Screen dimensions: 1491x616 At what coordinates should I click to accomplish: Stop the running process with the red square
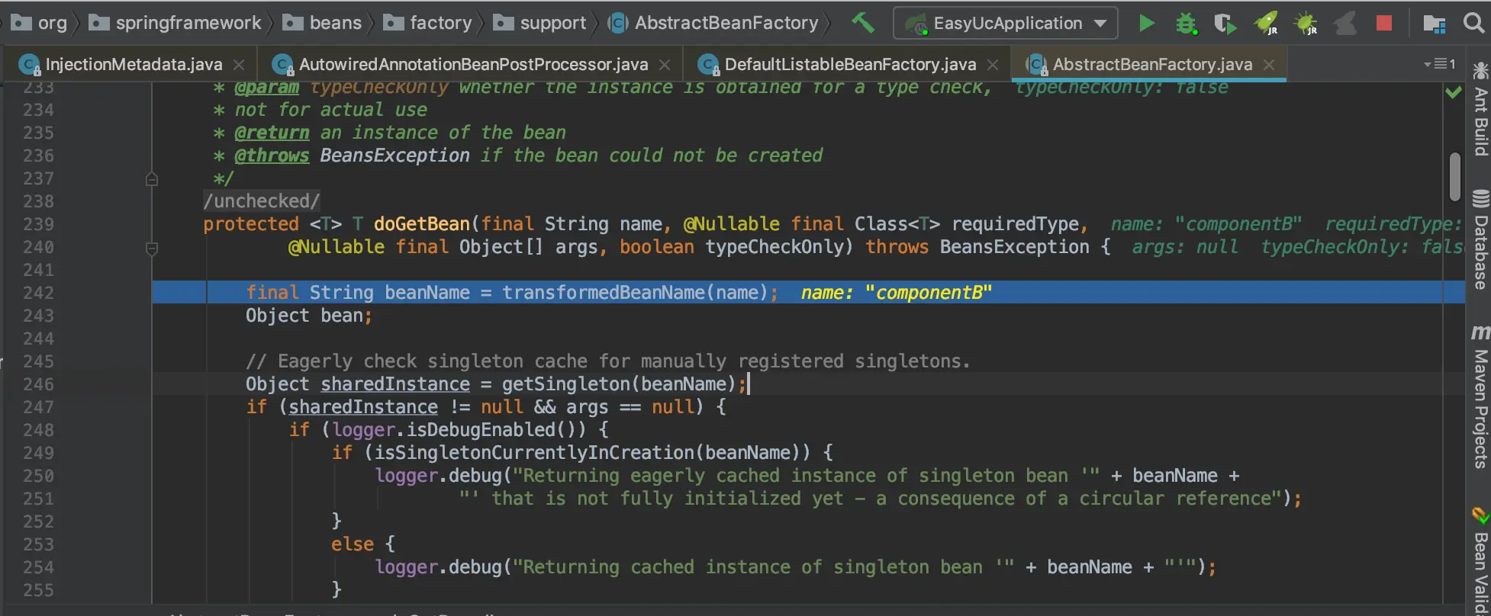coord(1384,23)
